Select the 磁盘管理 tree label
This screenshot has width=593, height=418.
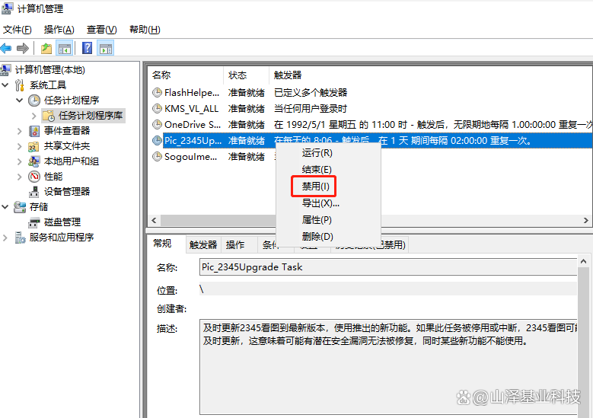[62, 222]
